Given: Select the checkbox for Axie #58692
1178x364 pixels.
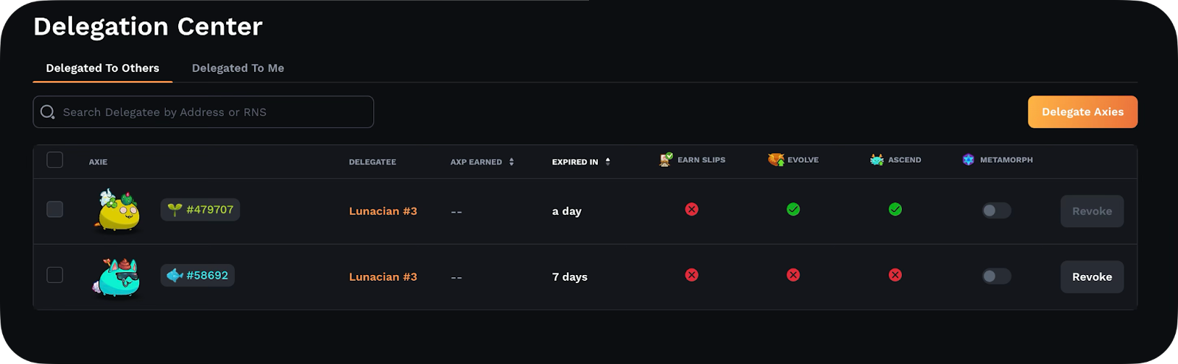Looking at the screenshot, I should pos(54,275).
